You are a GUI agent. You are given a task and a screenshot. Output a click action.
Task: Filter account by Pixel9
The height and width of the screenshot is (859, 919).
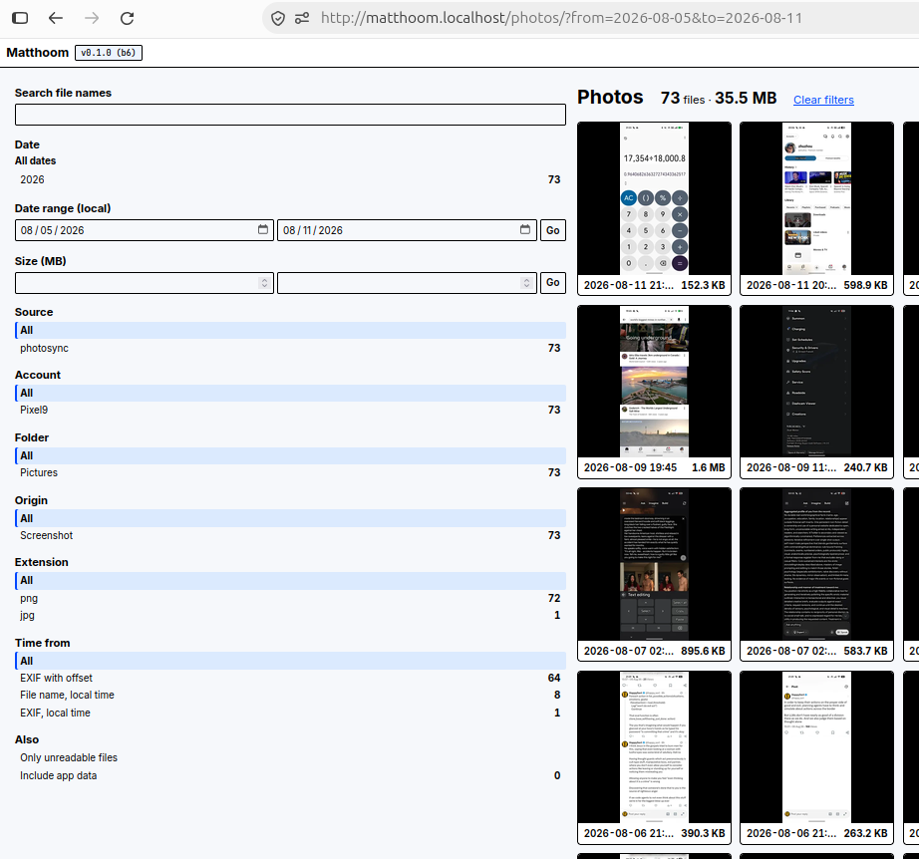(x=290, y=411)
